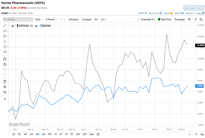Zoom out with the magnifier minus icon
Screen dimensions: 205x138
5,92
